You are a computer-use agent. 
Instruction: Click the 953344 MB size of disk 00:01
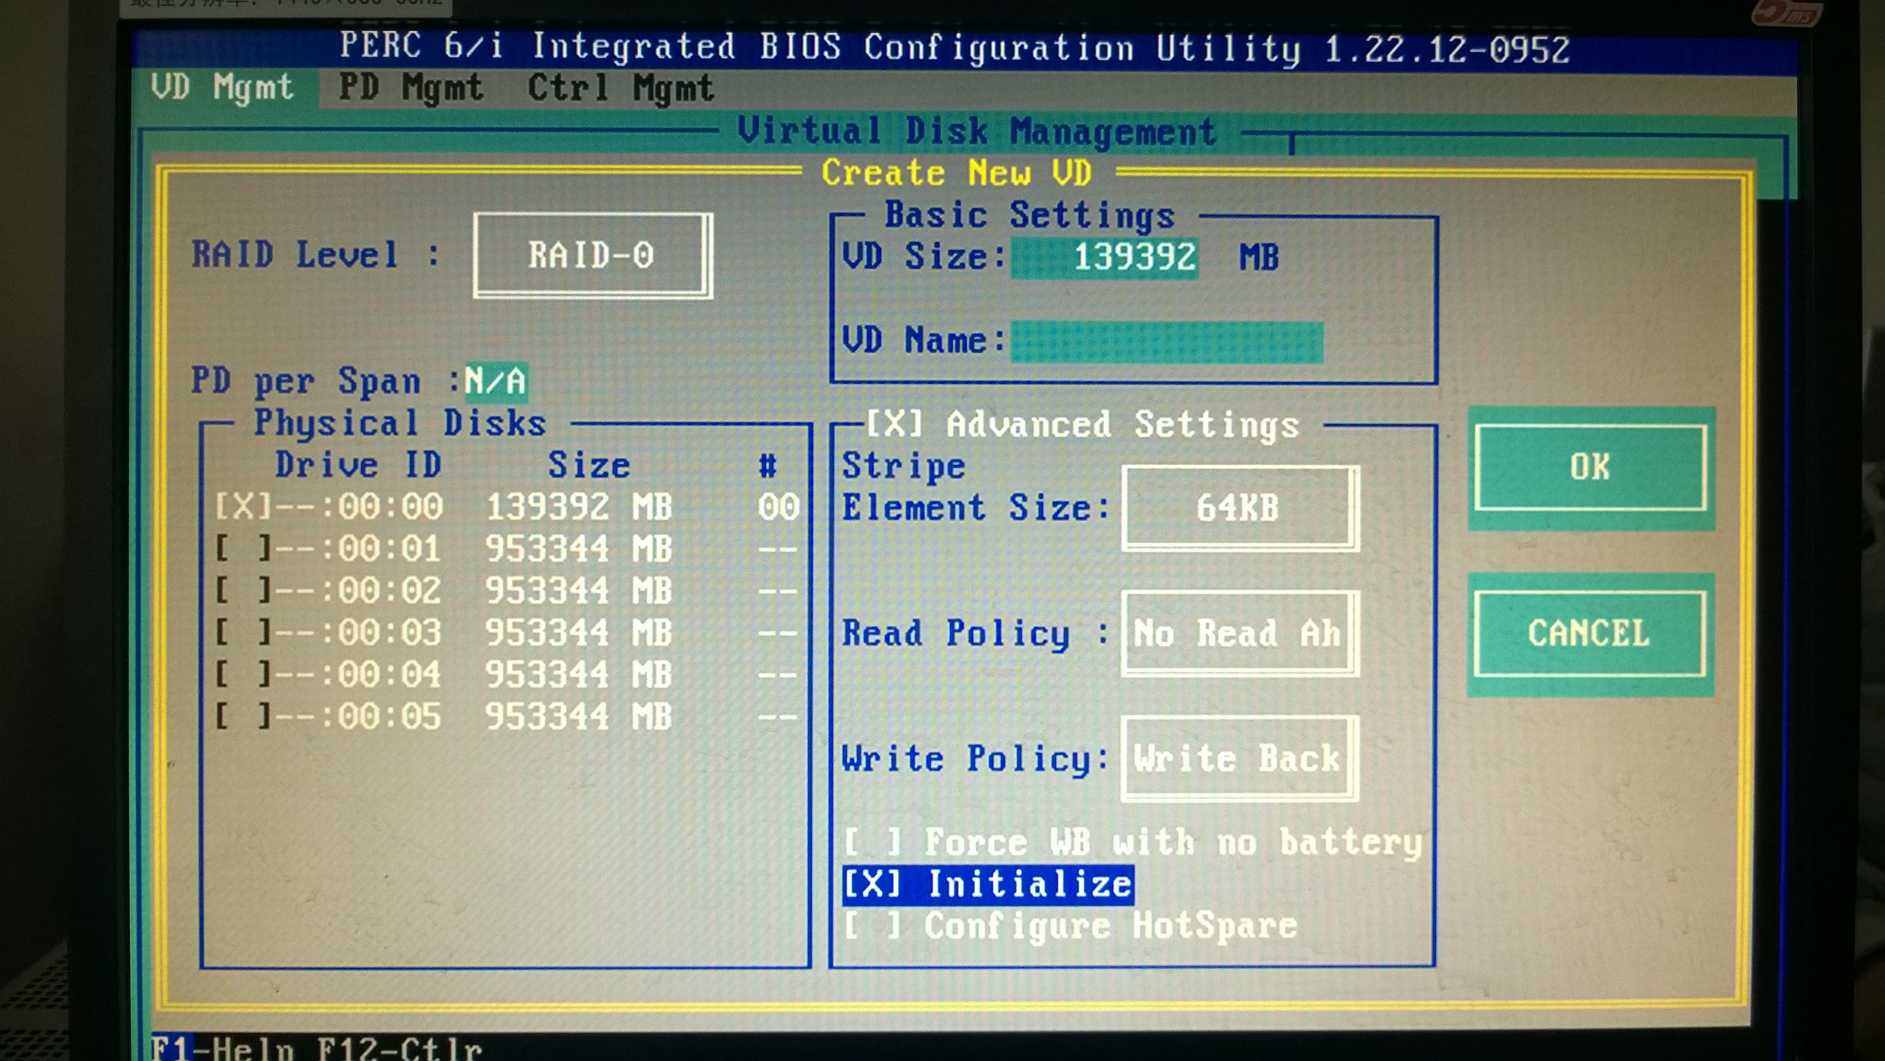(x=579, y=550)
